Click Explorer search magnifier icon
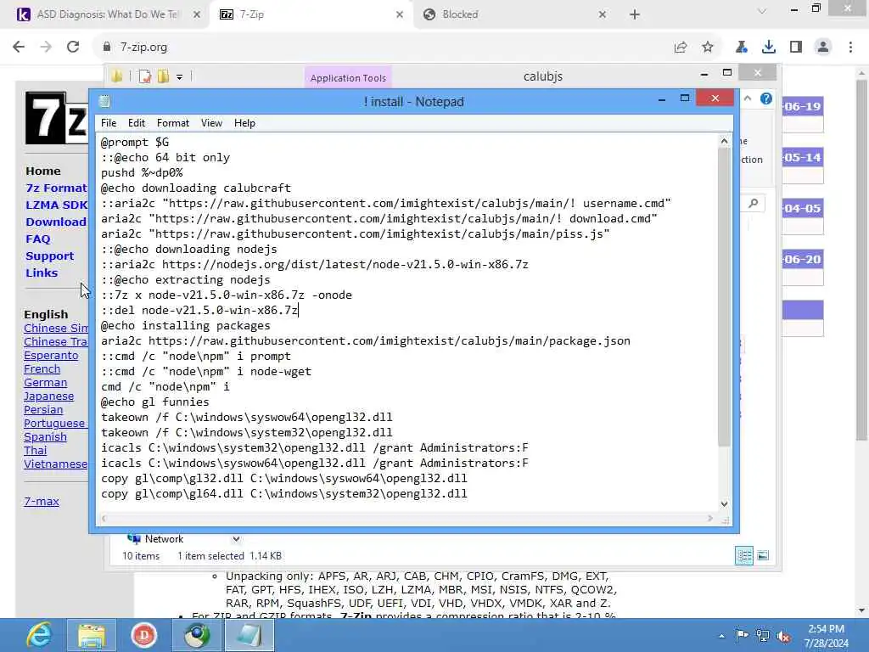The width and height of the screenshot is (869, 652). click(x=754, y=204)
